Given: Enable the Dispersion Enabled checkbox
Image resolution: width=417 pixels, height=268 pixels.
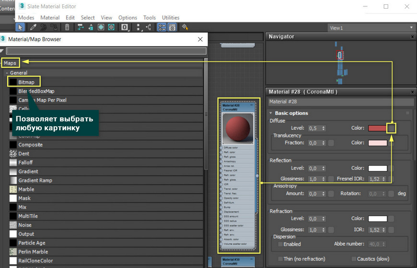Looking at the screenshot, I should pyautogui.click(x=280, y=244).
